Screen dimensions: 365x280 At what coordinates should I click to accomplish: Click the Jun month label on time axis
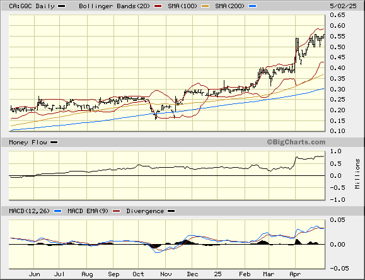(35, 274)
